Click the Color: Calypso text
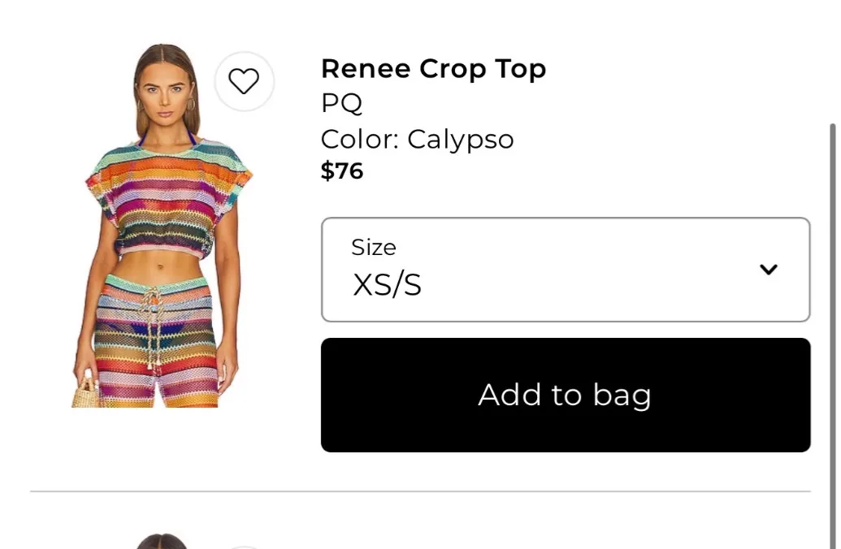Image resolution: width=841 pixels, height=549 pixels. click(x=417, y=139)
